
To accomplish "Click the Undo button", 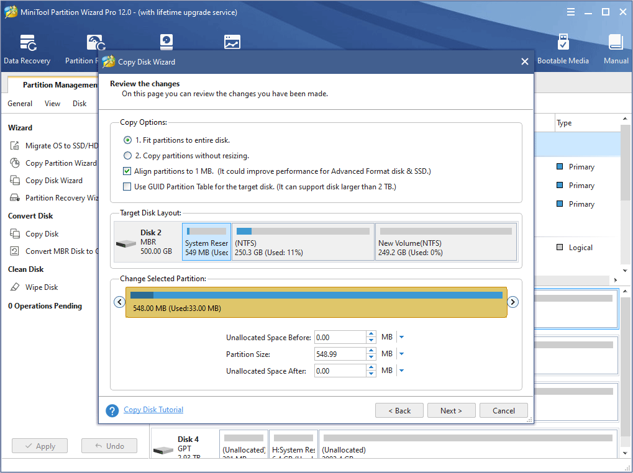I will (109, 446).
